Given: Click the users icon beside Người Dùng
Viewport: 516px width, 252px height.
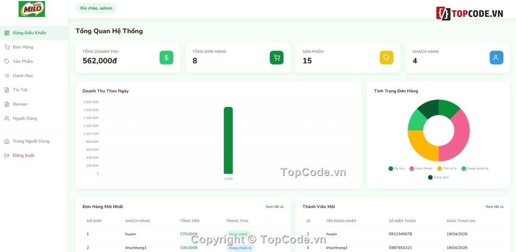Looking at the screenshot, I should click(7, 118).
